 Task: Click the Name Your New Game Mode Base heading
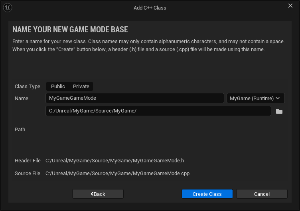point(70,30)
